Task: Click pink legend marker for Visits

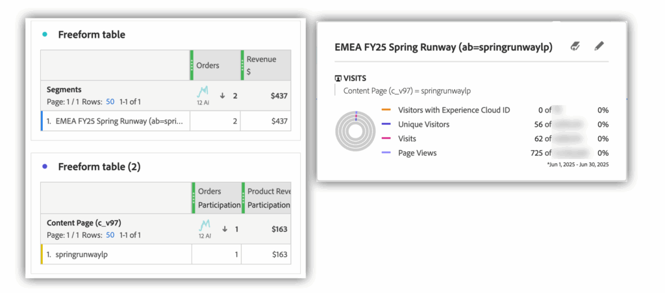Action: click(386, 138)
